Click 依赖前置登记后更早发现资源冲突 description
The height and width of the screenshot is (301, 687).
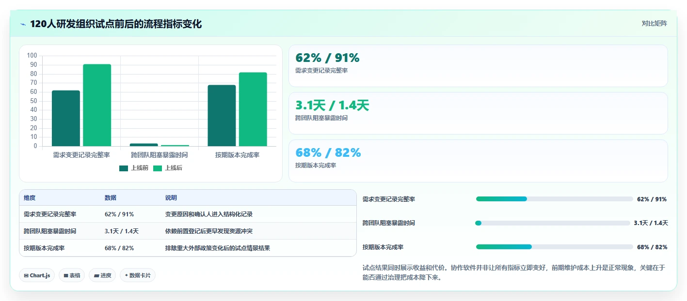[209, 231]
